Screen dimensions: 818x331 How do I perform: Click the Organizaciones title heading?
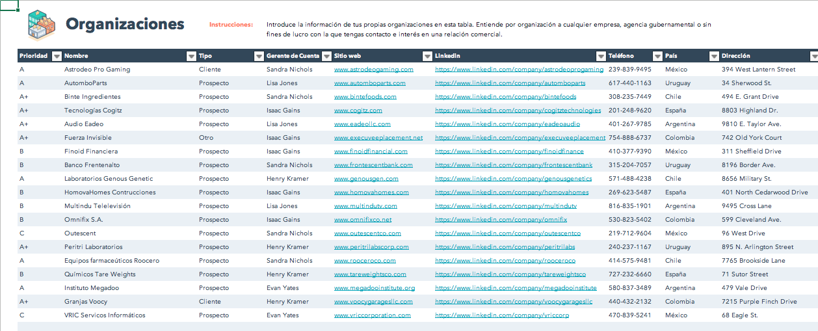pyautogui.click(x=125, y=25)
